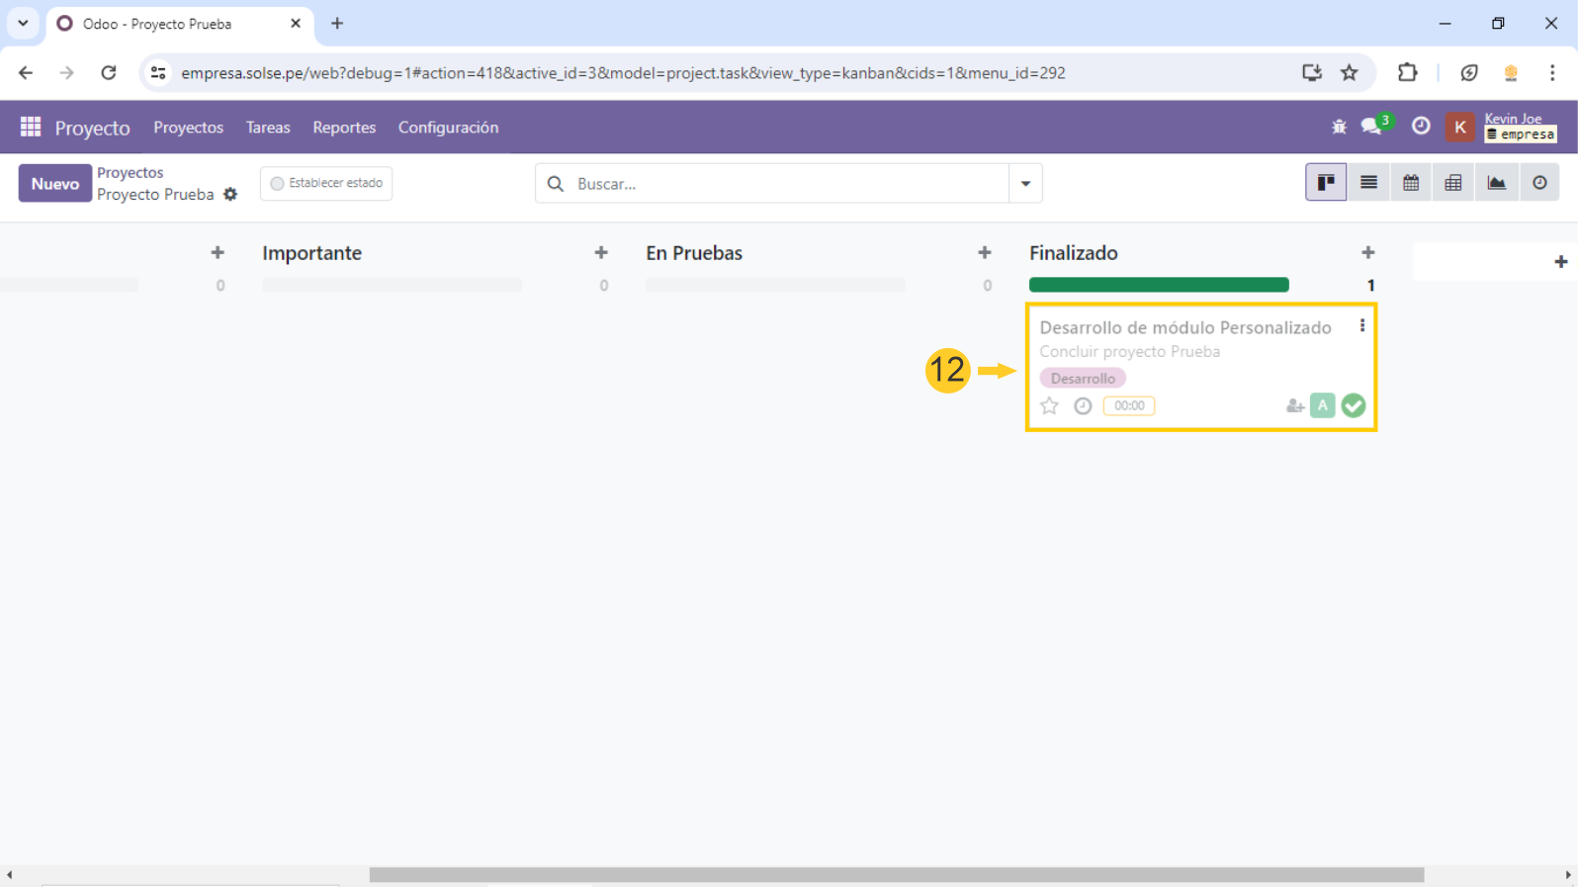Viewport: 1578px width, 887px height.
Task: Open the debug bug icon menu
Action: tap(1339, 127)
